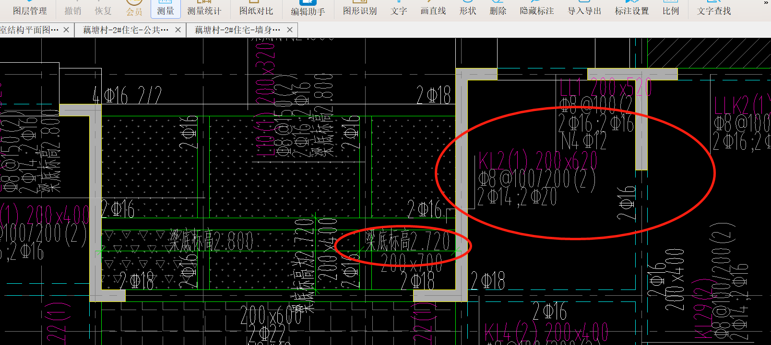Image resolution: width=771 pixels, height=345 pixels.
Task: Click the horizontal 梁底标高2.800 text
Action: [x=211, y=241]
